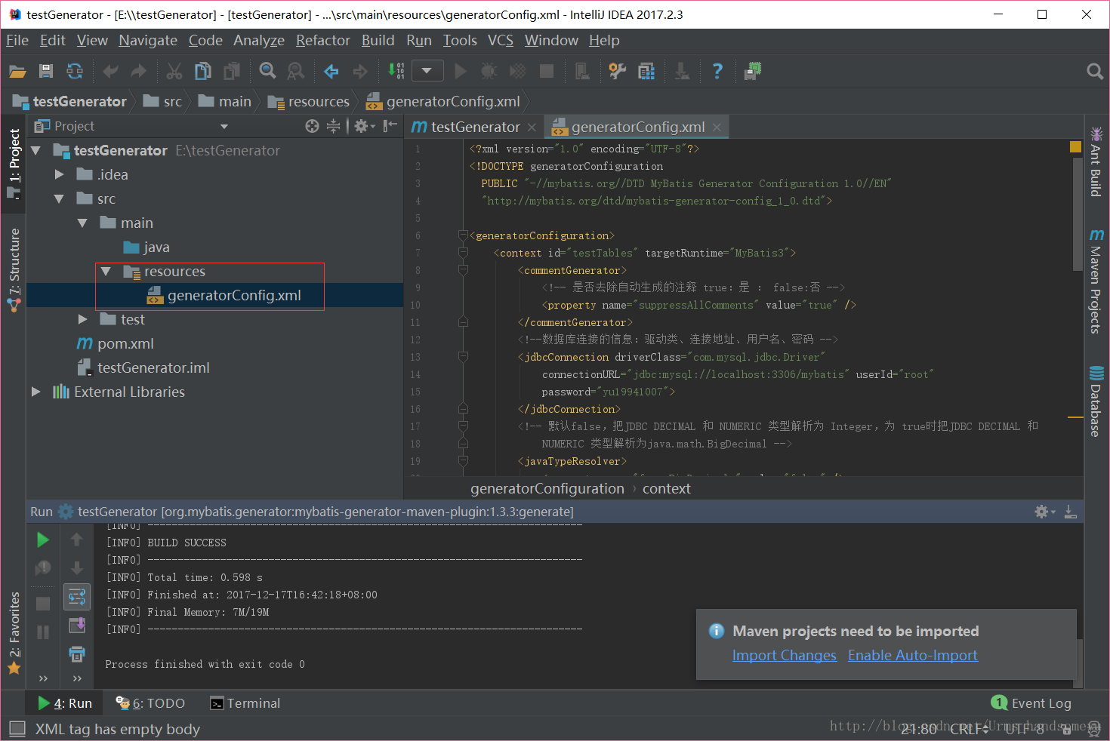Collapse the resources folder node
This screenshot has height=741, width=1110.
[x=106, y=271]
